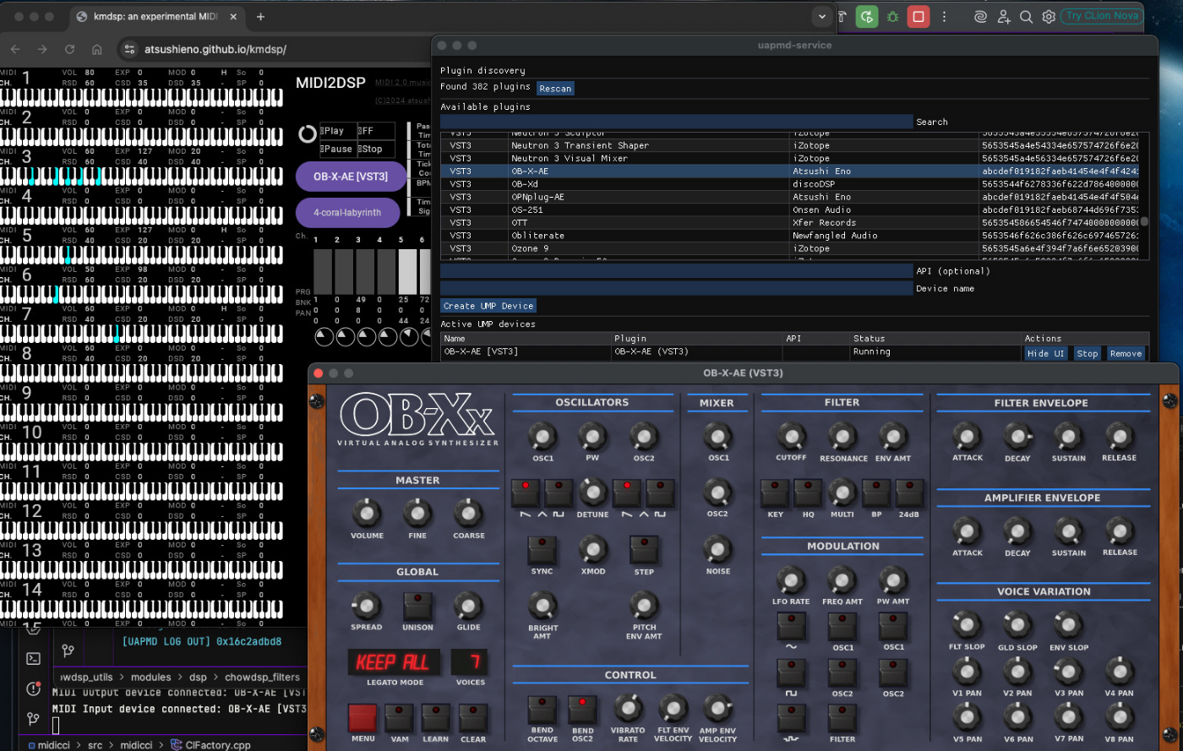Screen dimensions: 1183x751
Task: Open the Terminal tool window icon
Action: pyautogui.click(x=34, y=658)
